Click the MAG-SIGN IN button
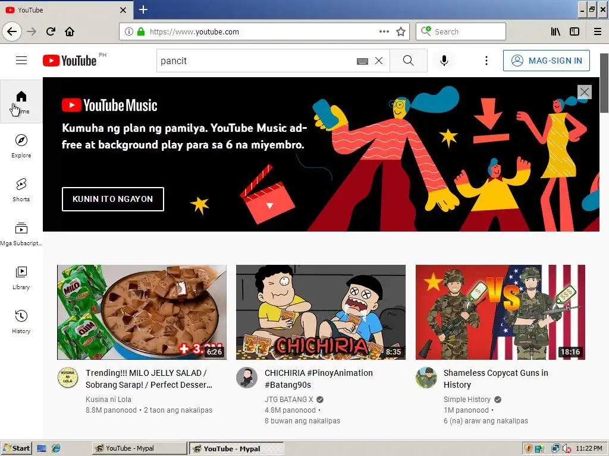 (x=546, y=61)
